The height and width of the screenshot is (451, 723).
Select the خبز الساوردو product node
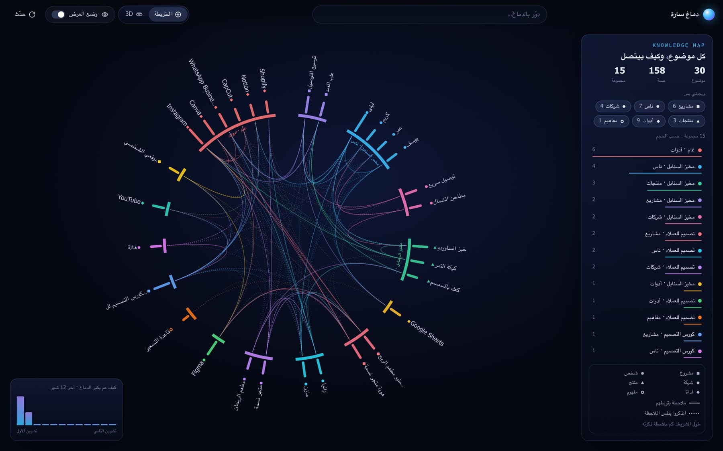449,249
